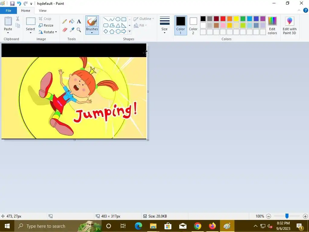This screenshot has height=232, width=309.
Task: Open the Rotate dropdown
Action: point(48,32)
